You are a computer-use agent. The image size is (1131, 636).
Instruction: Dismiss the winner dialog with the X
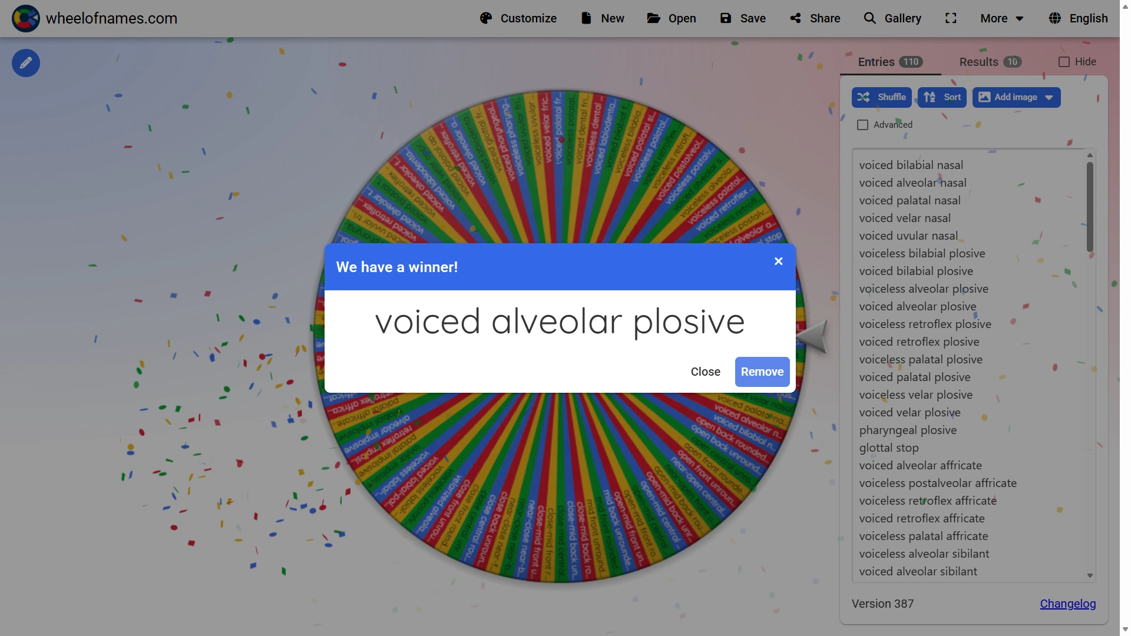coord(778,261)
